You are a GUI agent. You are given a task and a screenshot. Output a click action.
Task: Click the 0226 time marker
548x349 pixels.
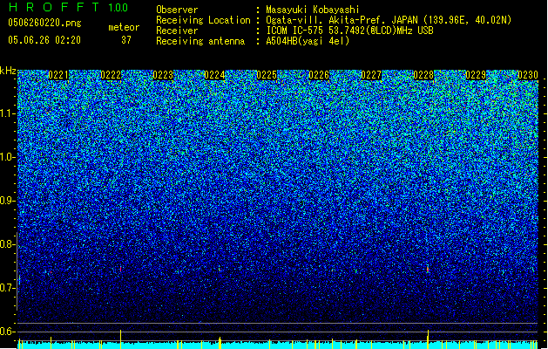pyautogui.click(x=319, y=75)
